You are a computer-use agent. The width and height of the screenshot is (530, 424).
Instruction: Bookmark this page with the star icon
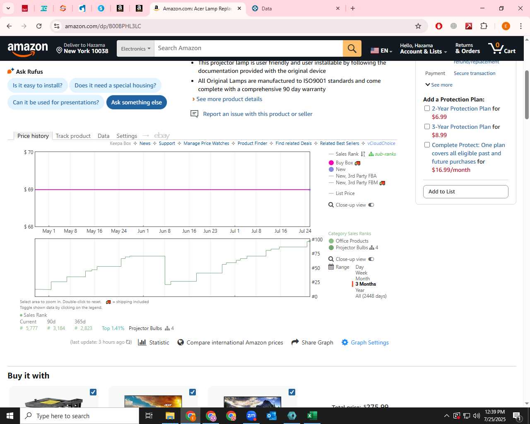[x=418, y=26]
